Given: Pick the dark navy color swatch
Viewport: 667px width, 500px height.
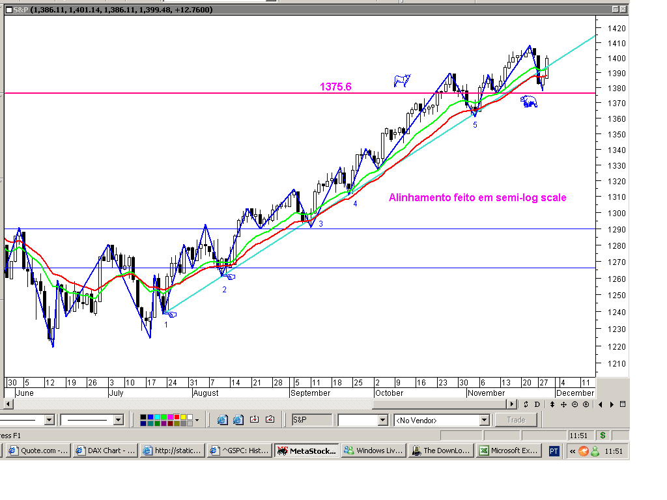Looking at the screenshot, I should pos(143,423).
